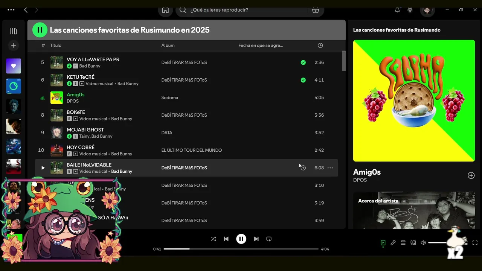Open Bad Bunny artist link under KETU TeCRÉ
The width and height of the screenshot is (482, 271).
point(128,84)
